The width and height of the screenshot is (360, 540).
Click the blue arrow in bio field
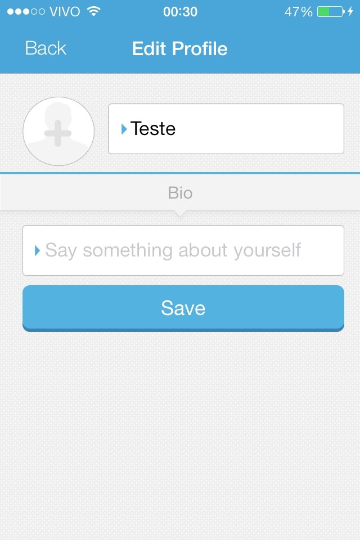click(38, 250)
